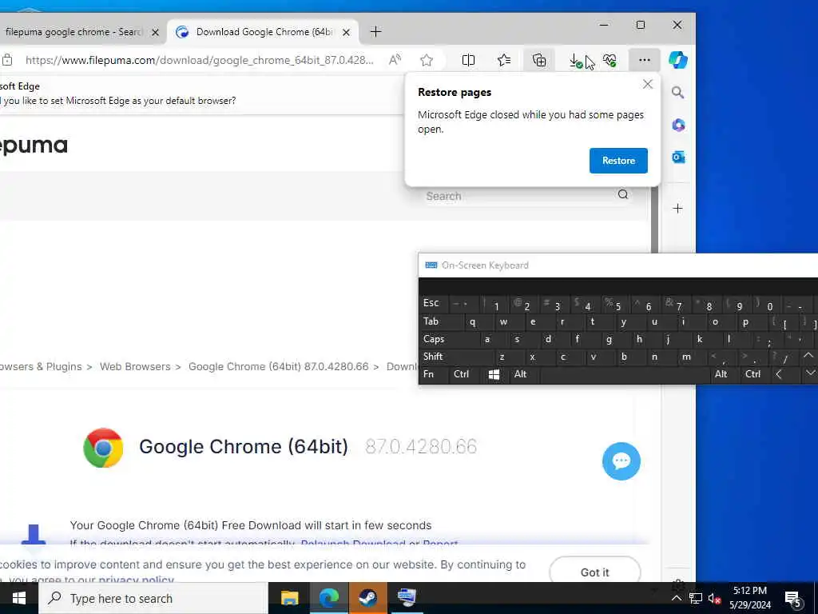Click the space bar on On-Screen Keyboard

tap(625, 374)
